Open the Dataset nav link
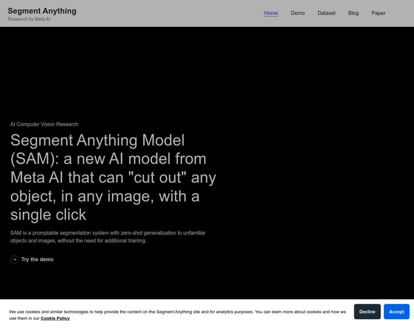 click(x=326, y=13)
